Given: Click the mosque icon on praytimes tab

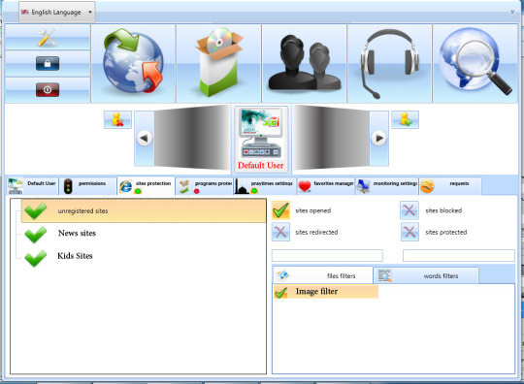Looking at the screenshot, I should [x=241, y=186].
